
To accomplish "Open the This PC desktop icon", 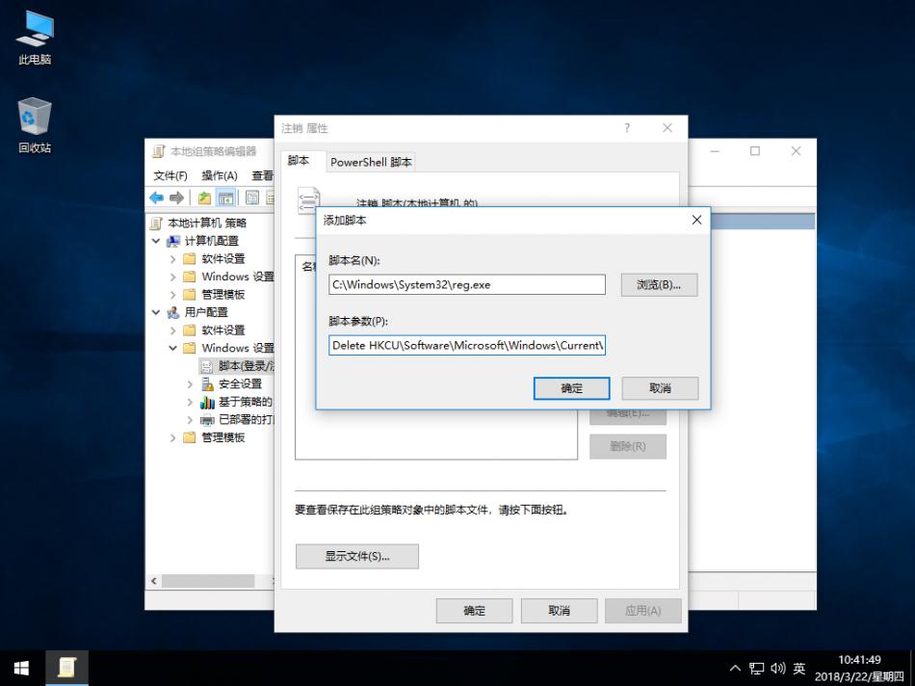I will tap(35, 37).
